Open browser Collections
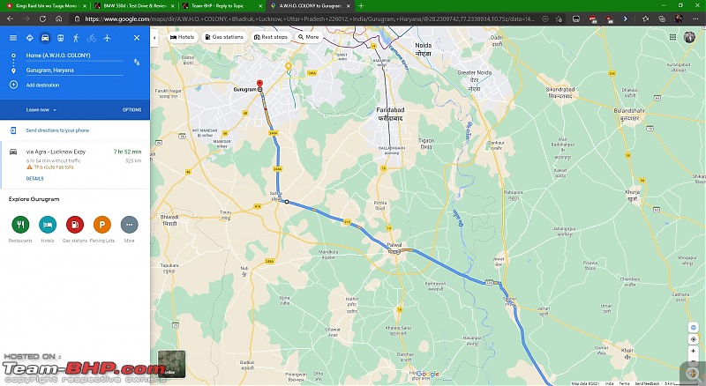706x386 pixels. tap(662, 19)
